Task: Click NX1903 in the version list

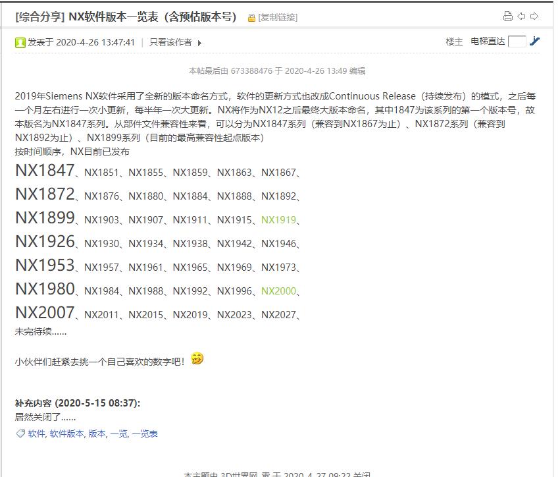Action: click(101, 219)
